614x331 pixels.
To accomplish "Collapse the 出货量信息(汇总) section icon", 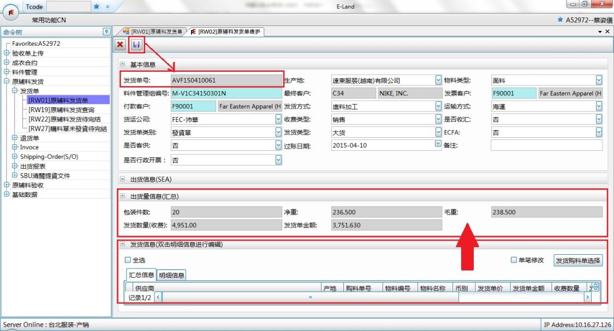I will click(x=122, y=196).
